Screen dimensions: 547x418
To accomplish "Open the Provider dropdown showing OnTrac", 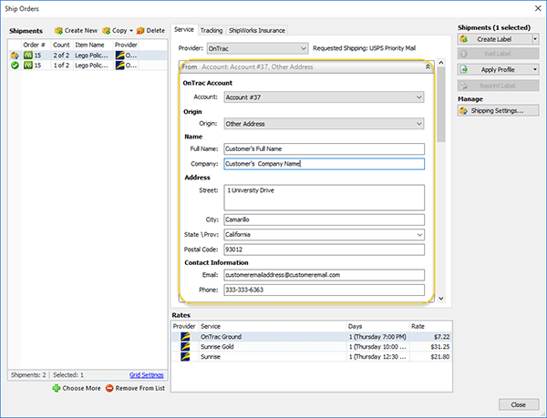I will coord(257,48).
